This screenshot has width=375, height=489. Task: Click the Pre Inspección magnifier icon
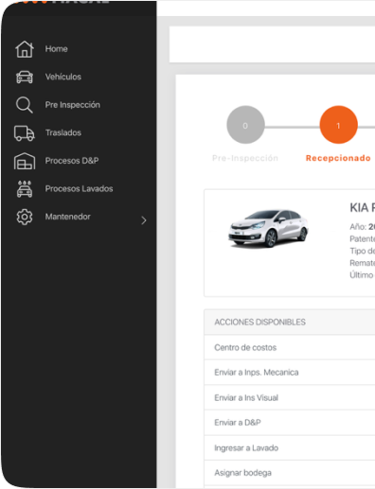coord(25,105)
